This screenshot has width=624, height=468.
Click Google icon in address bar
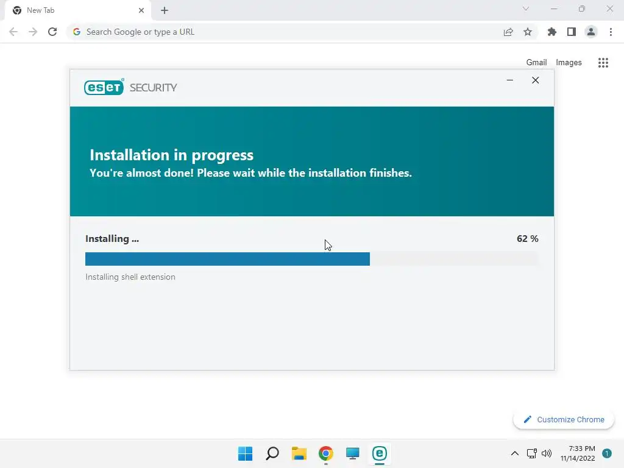click(77, 32)
